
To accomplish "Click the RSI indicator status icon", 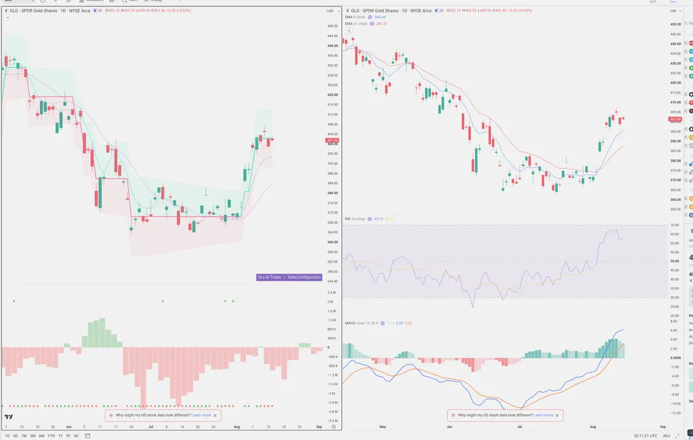I will (370, 219).
